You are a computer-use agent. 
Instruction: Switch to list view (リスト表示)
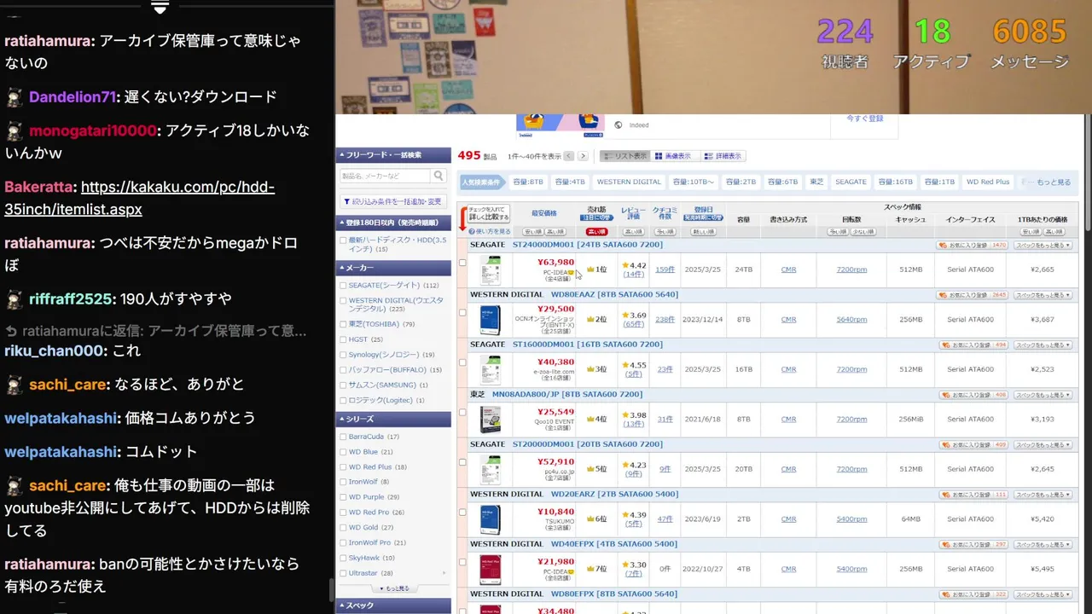[624, 156]
